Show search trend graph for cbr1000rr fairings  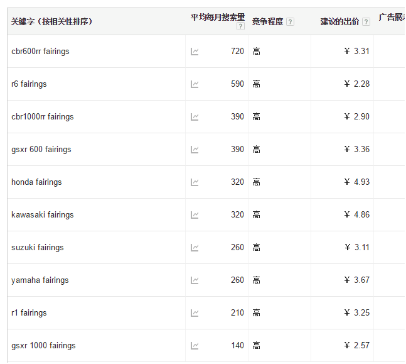[x=195, y=117]
